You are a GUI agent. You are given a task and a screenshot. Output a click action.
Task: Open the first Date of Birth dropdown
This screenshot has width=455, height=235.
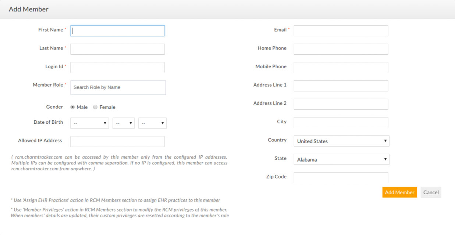[x=89, y=123]
